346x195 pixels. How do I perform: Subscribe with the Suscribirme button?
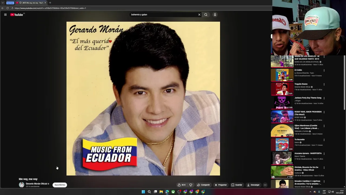[x=60, y=185]
